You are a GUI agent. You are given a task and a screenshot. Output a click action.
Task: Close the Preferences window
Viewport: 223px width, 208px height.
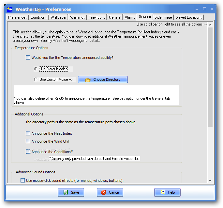(x=212, y=9)
